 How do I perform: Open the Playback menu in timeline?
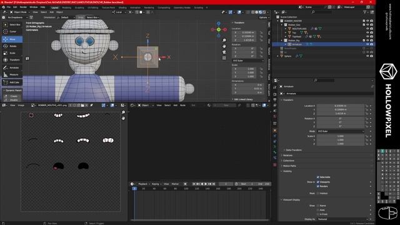(144, 184)
